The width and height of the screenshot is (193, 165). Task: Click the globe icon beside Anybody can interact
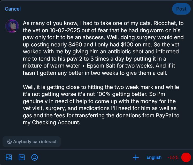[x=9, y=142]
